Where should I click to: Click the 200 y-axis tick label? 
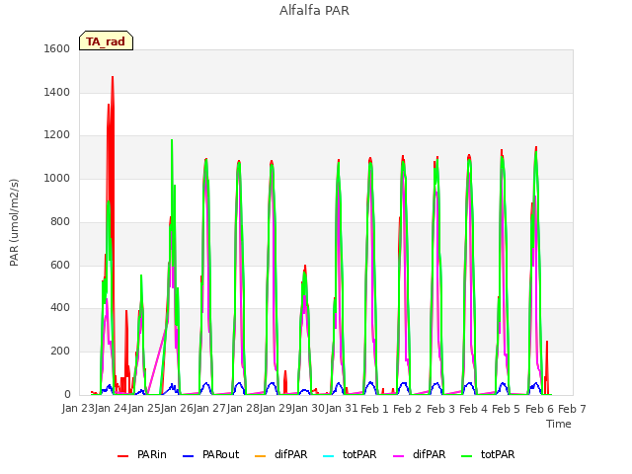(60, 352)
